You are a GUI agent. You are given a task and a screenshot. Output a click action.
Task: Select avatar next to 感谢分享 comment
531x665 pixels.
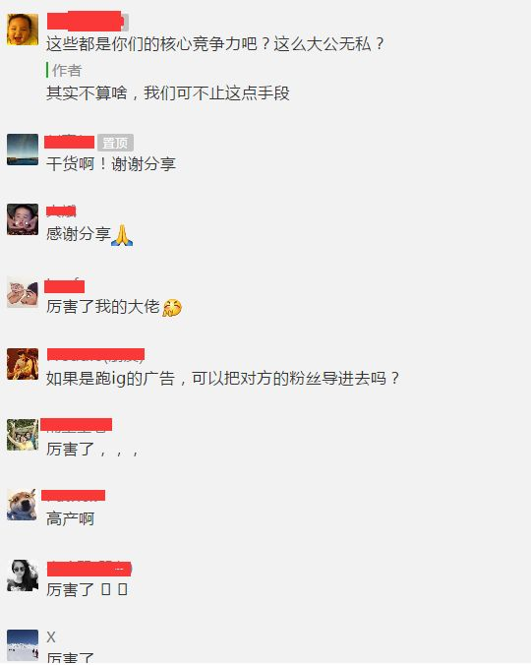click(x=23, y=219)
